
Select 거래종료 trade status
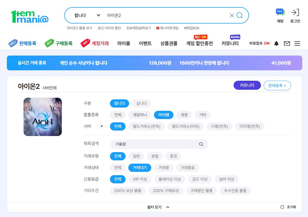(x=188, y=168)
